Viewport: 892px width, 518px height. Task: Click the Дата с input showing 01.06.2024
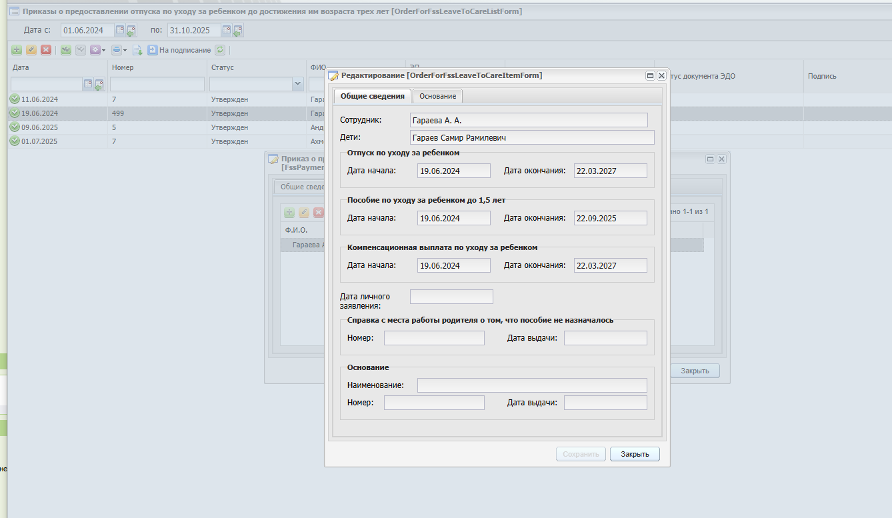(x=87, y=30)
